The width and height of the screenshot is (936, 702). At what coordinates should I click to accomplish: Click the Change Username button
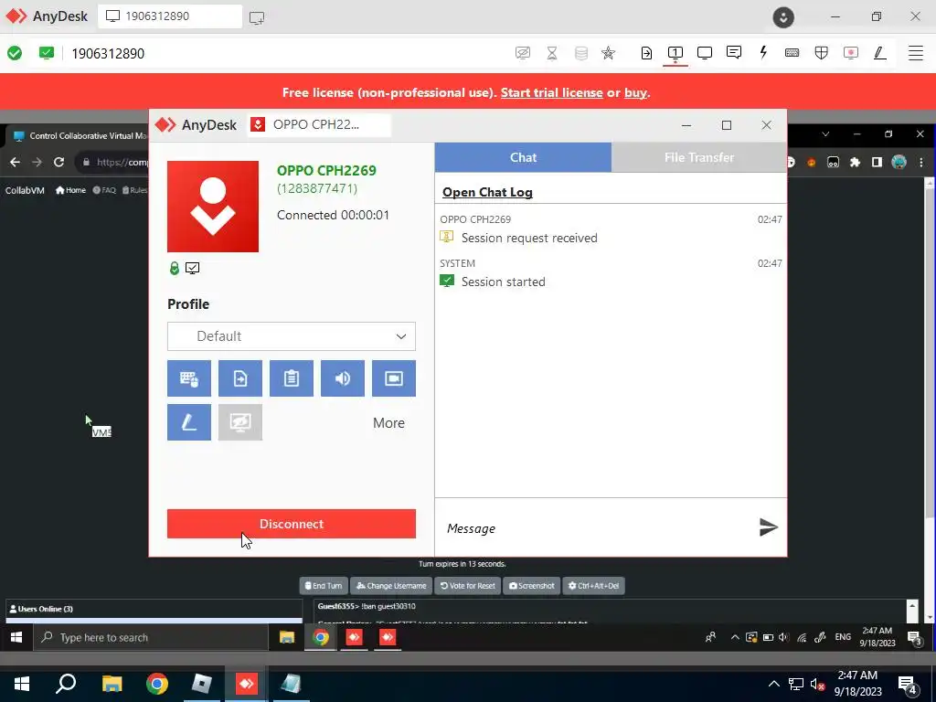pyautogui.click(x=391, y=586)
